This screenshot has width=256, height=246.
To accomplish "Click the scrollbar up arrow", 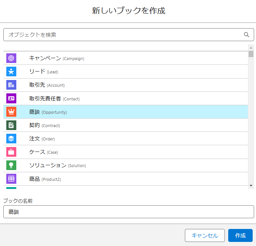I will tap(251, 48).
